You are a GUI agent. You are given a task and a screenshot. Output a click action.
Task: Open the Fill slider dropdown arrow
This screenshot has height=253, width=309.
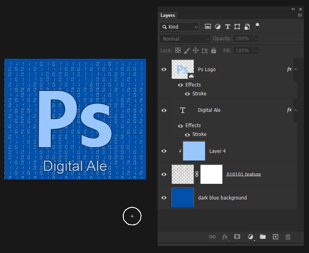pos(256,51)
